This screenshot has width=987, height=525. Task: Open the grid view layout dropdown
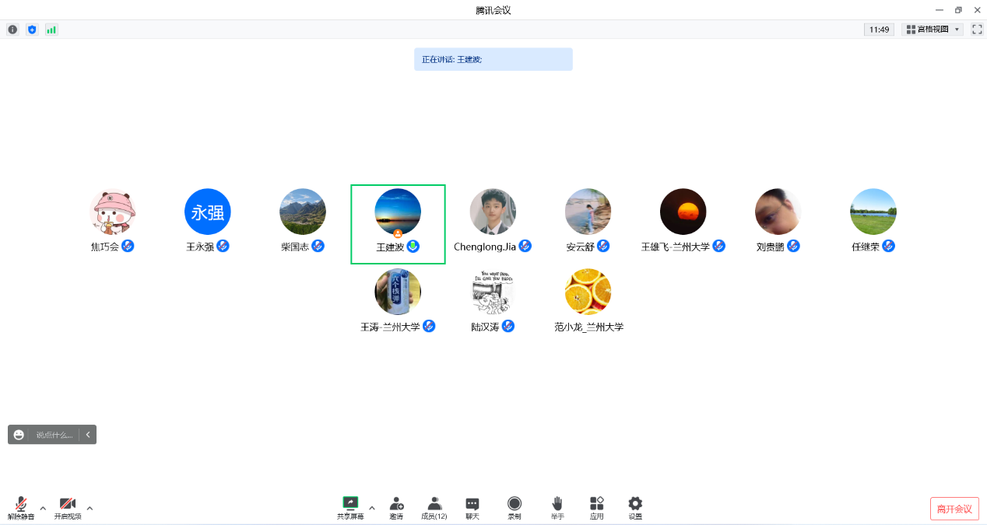[933, 30]
